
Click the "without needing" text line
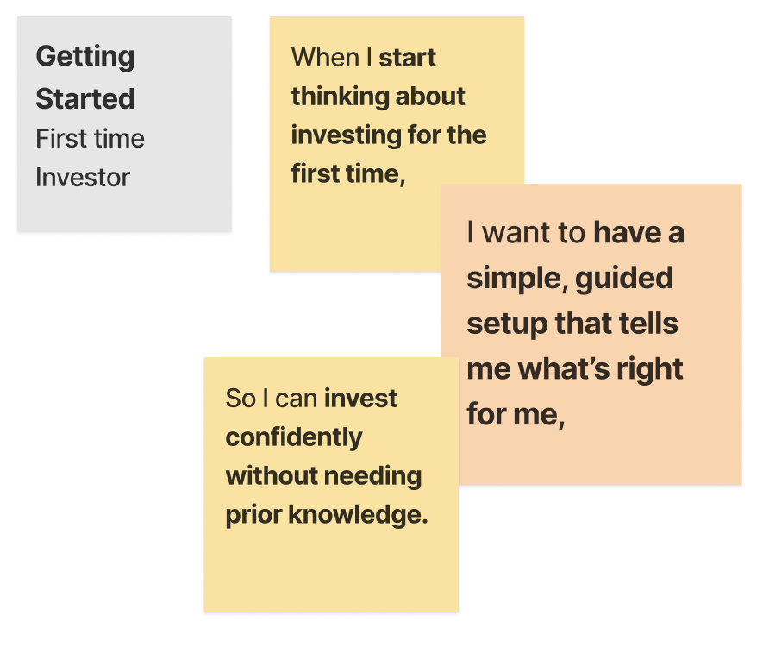pyautogui.click(x=323, y=475)
